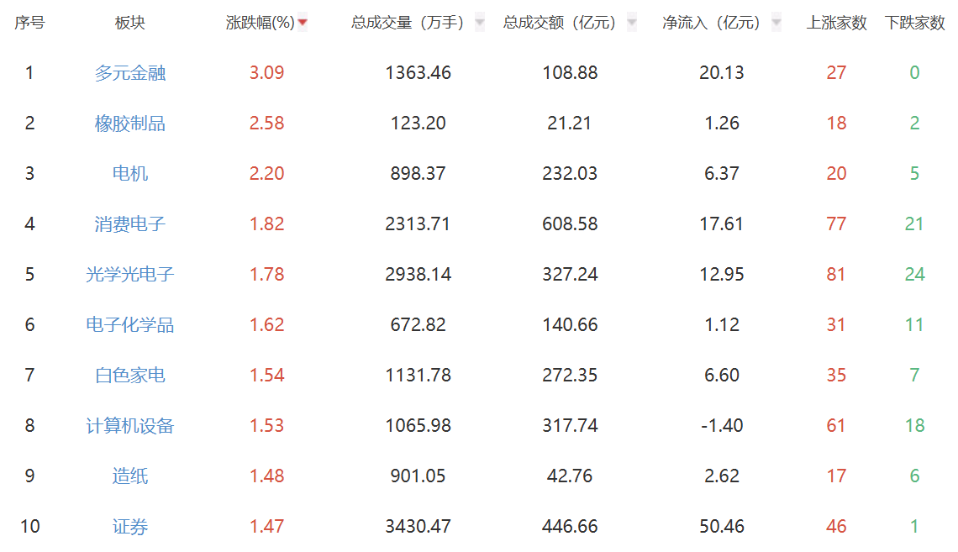Image resolution: width=958 pixels, height=552 pixels.
Task: Click the 上涨家数 column header
Action: tap(836, 24)
